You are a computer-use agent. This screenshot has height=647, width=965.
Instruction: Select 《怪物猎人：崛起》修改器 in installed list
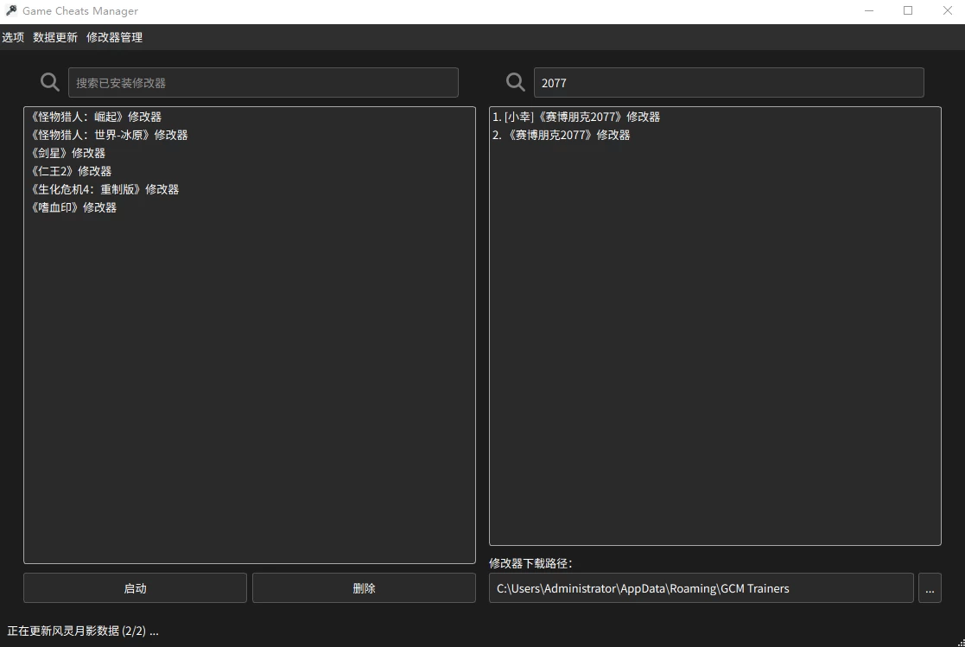coord(250,117)
